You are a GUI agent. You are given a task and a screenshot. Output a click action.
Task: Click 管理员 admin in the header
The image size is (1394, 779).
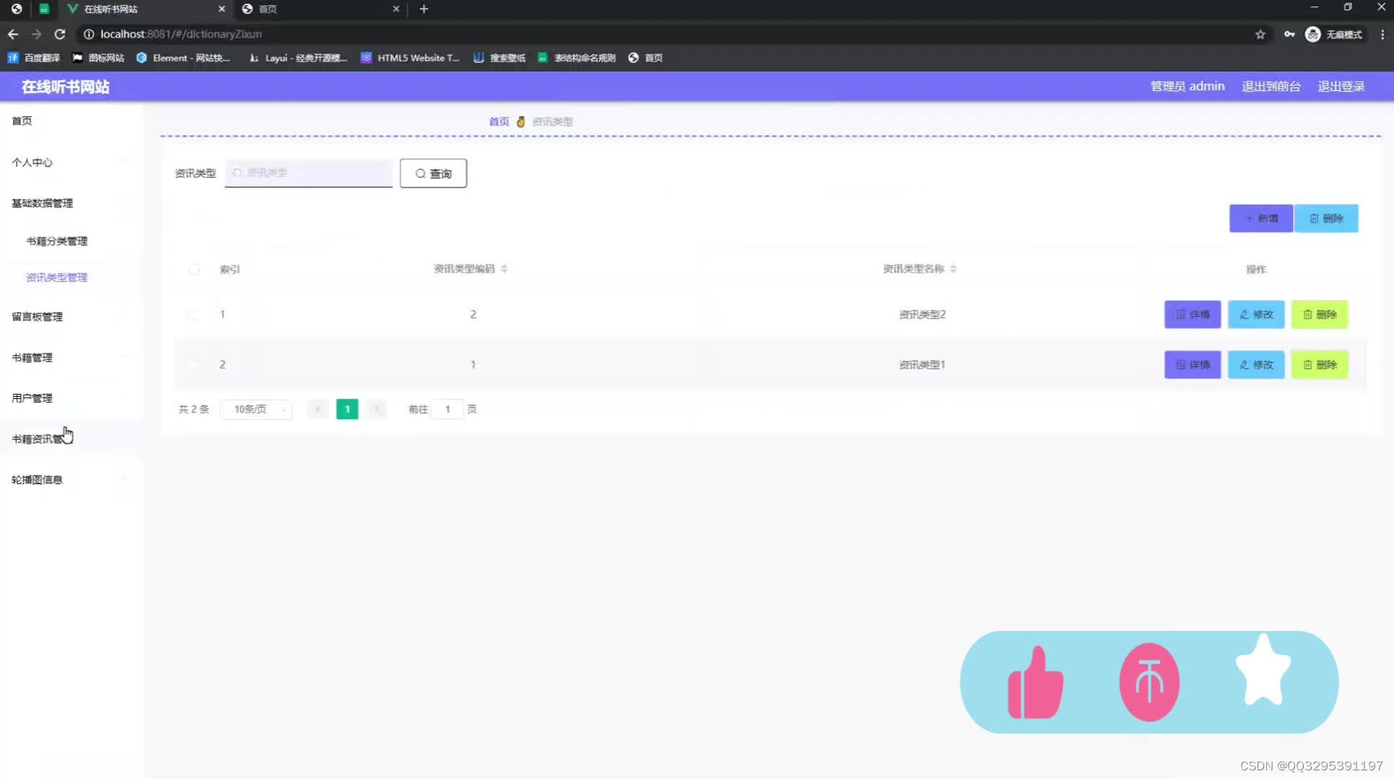pos(1187,87)
